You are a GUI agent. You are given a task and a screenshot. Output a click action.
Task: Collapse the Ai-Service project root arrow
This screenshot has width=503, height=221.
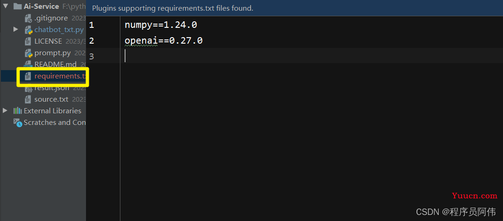6,6
